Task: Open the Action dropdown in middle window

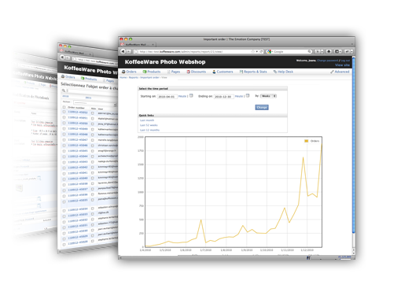Action: click(x=95, y=103)
